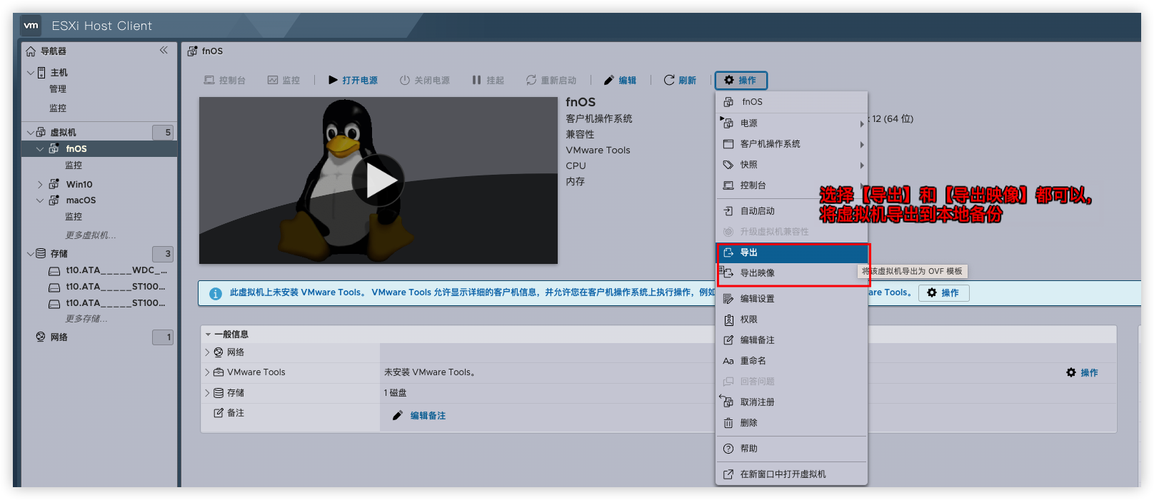Click 关闭电源 toolbar button
Image resolution: width=1154 pixels, height=500 pixels.
[x=424, y=80]
